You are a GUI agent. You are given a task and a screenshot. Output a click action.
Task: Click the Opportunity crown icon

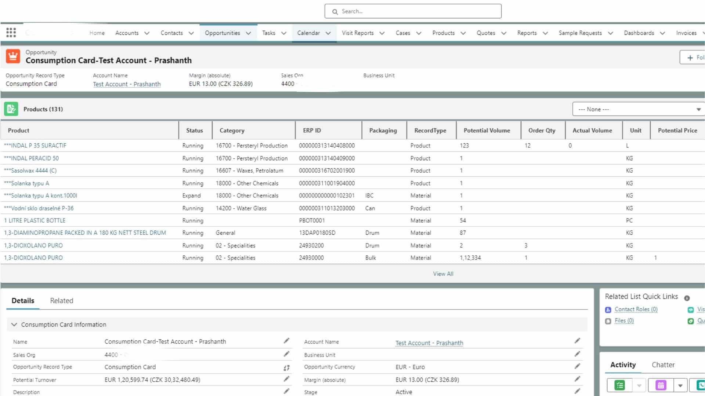[13, 56]
